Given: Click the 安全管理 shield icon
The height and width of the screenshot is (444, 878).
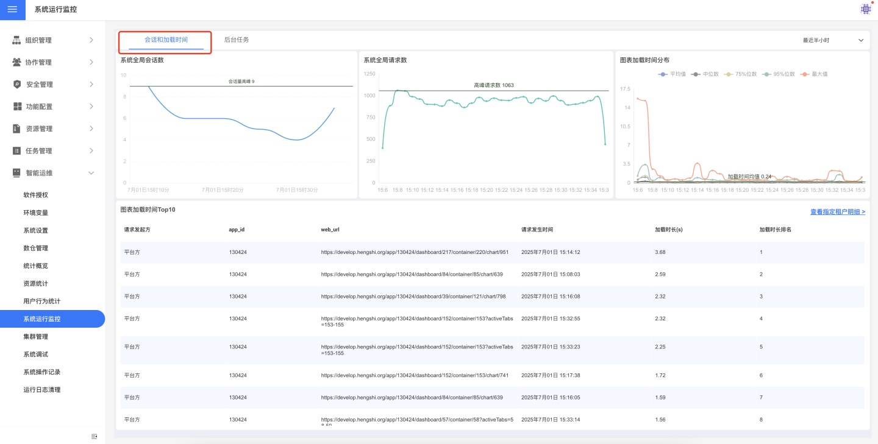Looking at the screenshot, I should pyautogui.click(x=16, y=85).
